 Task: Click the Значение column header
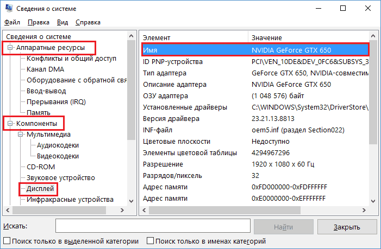coord(309,37)
